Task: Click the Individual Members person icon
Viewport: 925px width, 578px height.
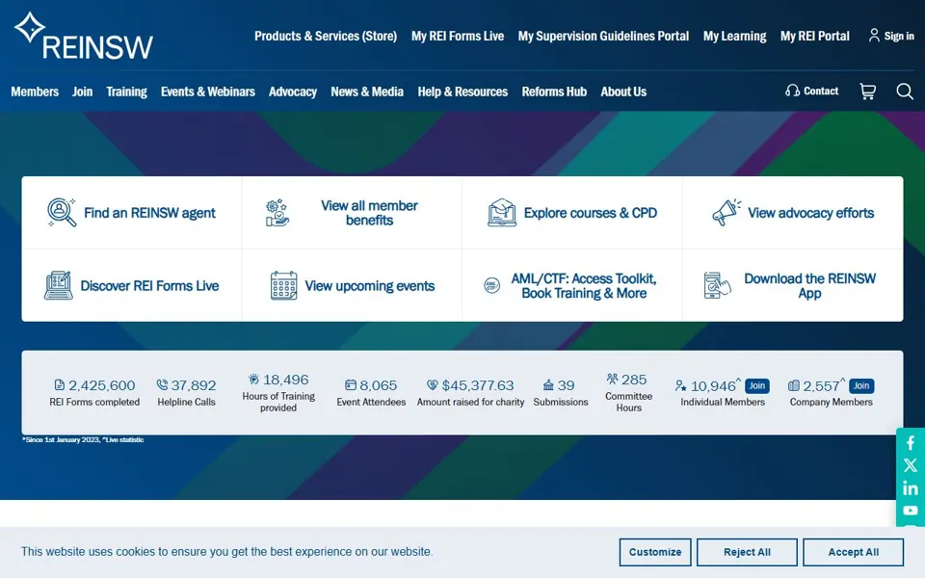Action: [x=681, y=385]
